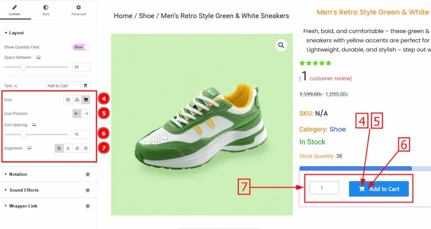Click the Add to Cart button
Image resolution: width=431 pixels, height=229 pixels.
coord(379,189)
